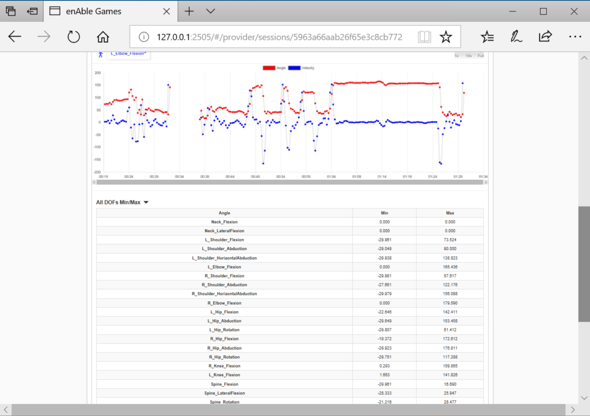Select the L_Hip_Abduction row label
This screenshot has height=416, width=590.
tap(224, 321)
